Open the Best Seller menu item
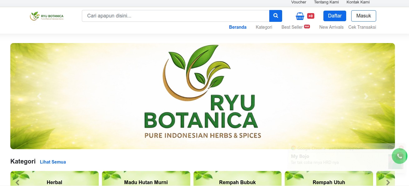The height and width of the screenshot is (186, 409). click(x=292, y=27)
